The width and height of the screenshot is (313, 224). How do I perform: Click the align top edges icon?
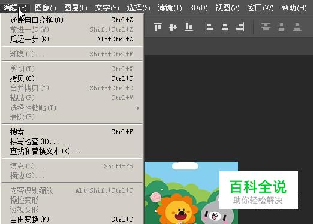coord(158,27)
